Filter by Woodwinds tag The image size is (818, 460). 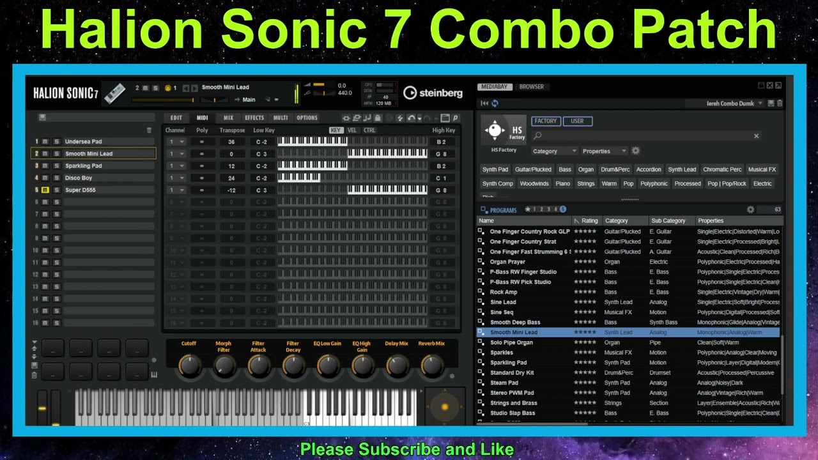tap(534, 184)
